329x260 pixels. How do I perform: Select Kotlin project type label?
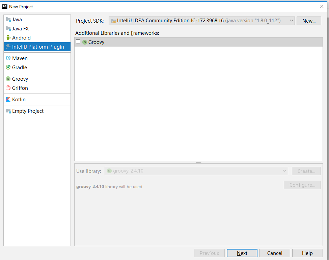[x=19, y=100]
